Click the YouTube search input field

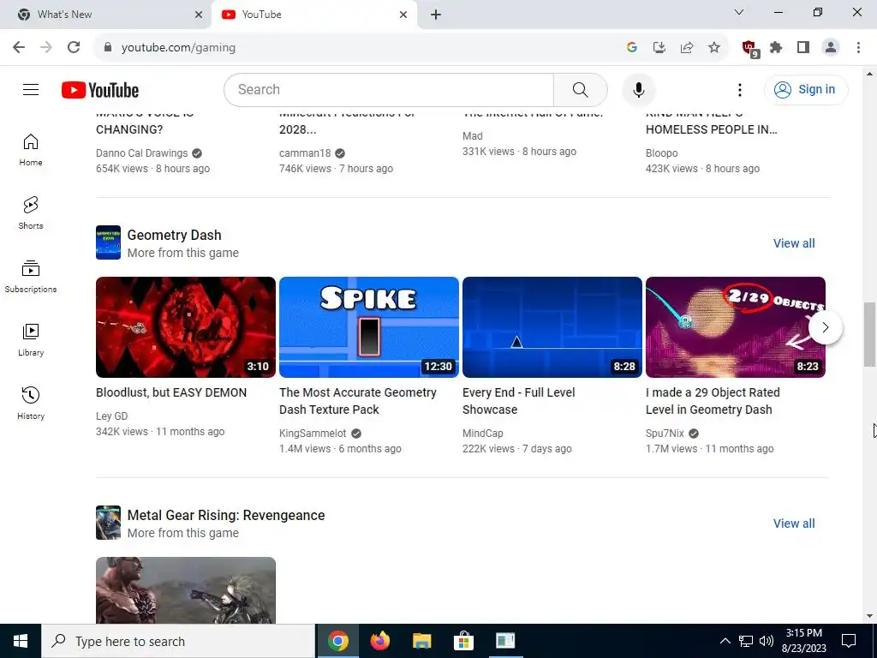point(389,89)
